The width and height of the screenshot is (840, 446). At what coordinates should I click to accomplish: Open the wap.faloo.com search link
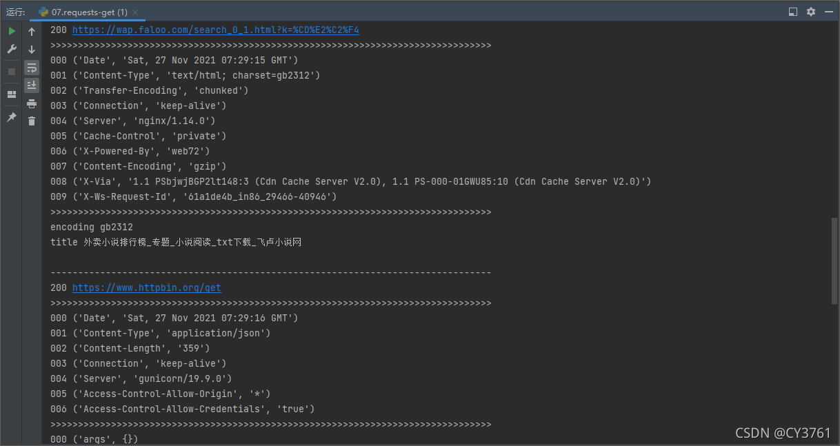tap(216, 30)
